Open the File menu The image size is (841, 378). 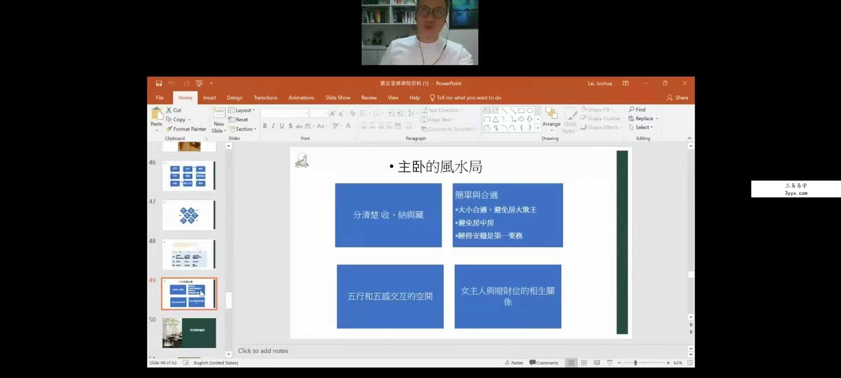(x=160, y=98)
